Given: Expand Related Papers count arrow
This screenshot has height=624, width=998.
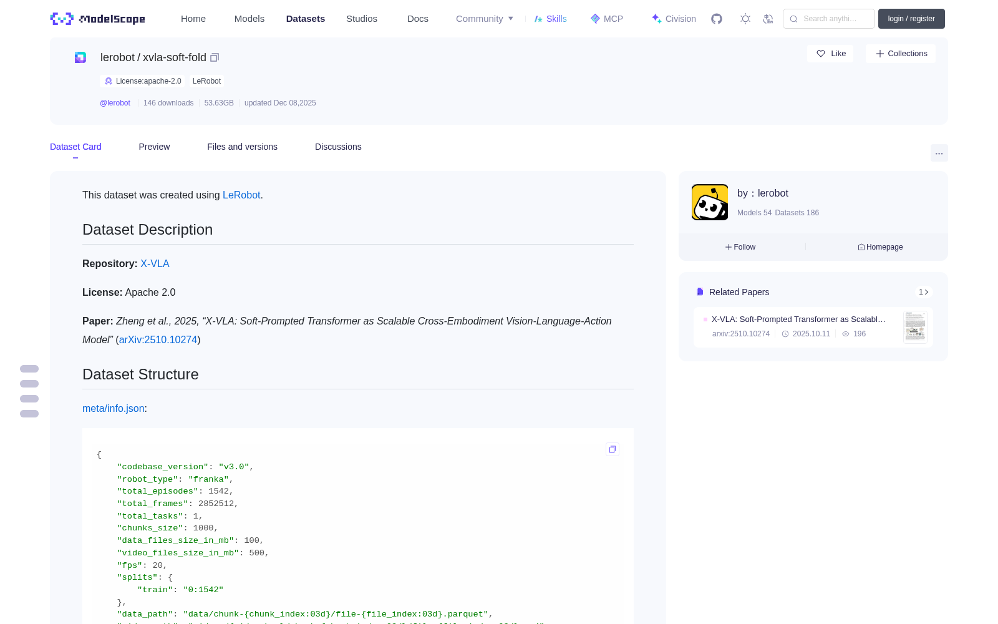Looking at the screenshot, I should click(x=924, y=292).
